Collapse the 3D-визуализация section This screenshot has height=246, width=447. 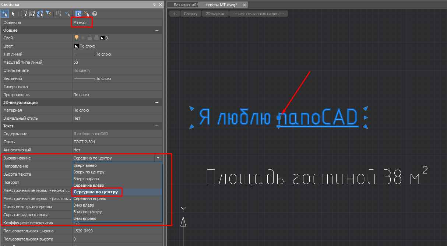click(157, 102)
